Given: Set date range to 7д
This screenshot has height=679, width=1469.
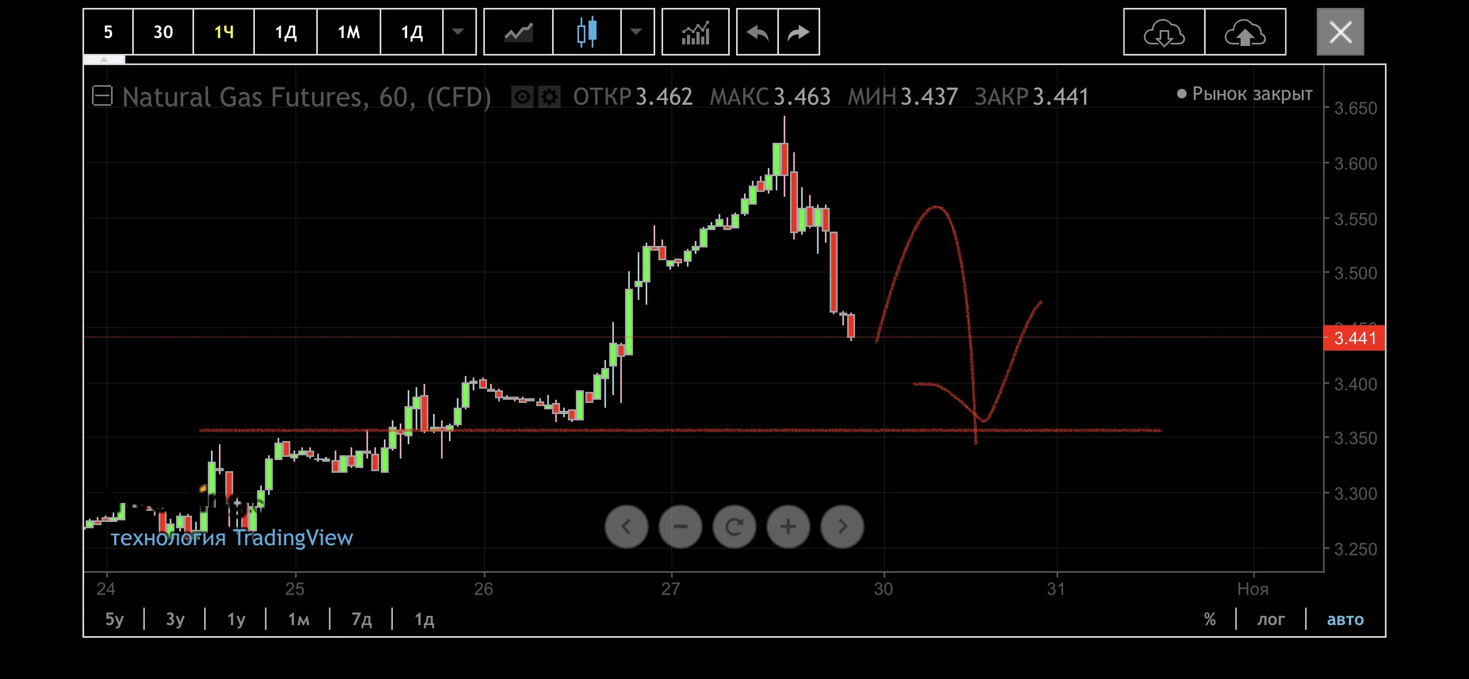Looking at the screenshot, I should click(x=362, y=619).
